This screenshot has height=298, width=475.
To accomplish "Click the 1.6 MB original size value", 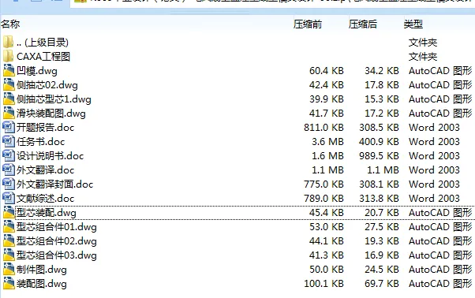I will 328,156.
